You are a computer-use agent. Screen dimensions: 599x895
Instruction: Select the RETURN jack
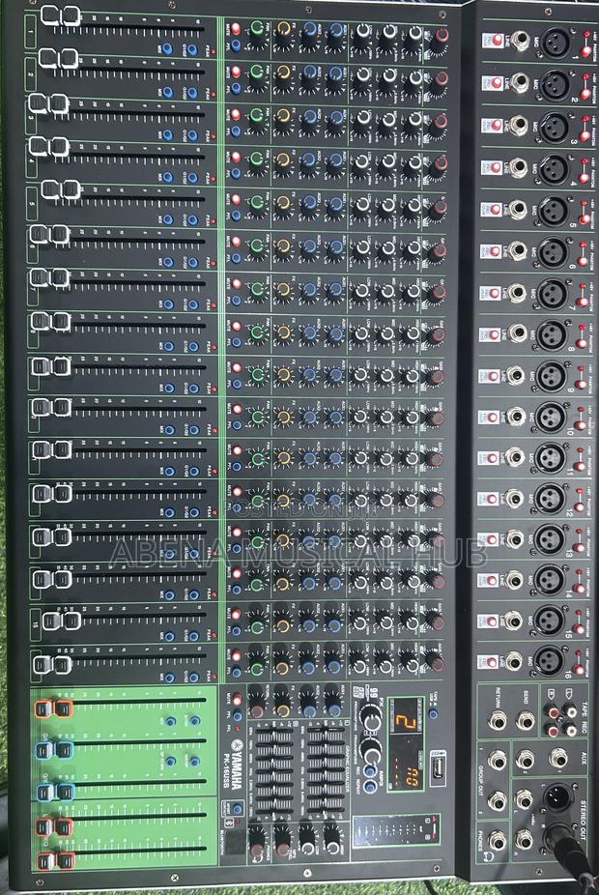click(x=497, y=720)
